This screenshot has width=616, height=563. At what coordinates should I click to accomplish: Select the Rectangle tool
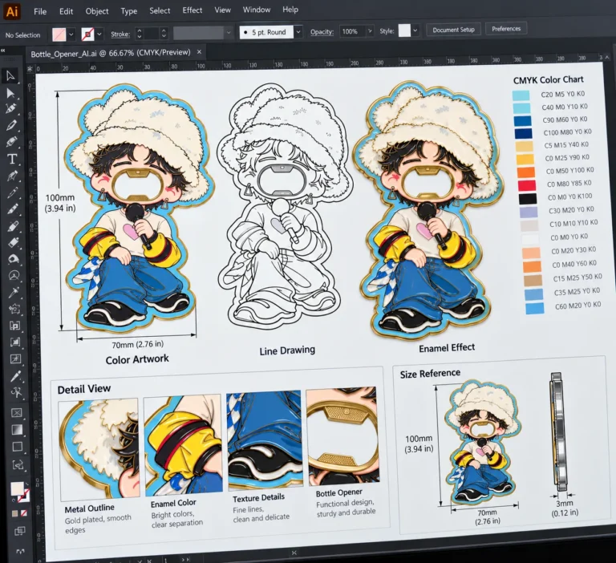18,447
